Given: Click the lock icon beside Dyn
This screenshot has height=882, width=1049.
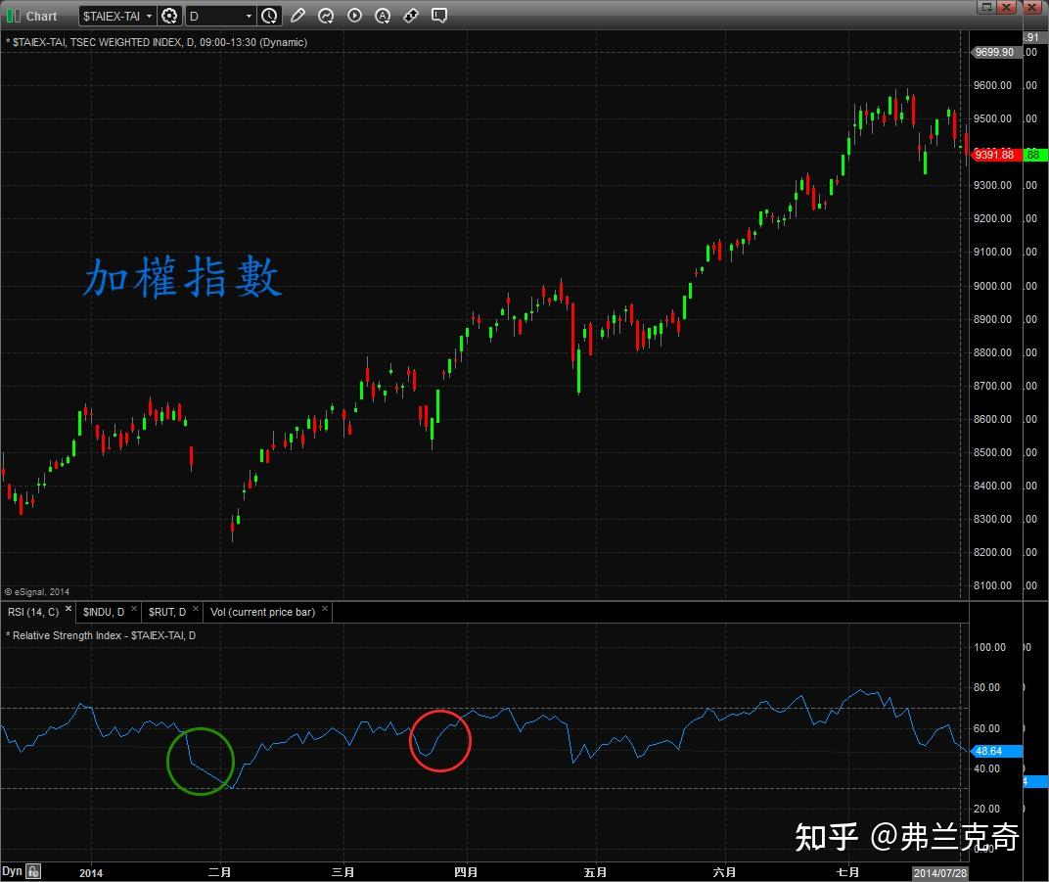Looking at the screenshot, I should coord(33,871).
